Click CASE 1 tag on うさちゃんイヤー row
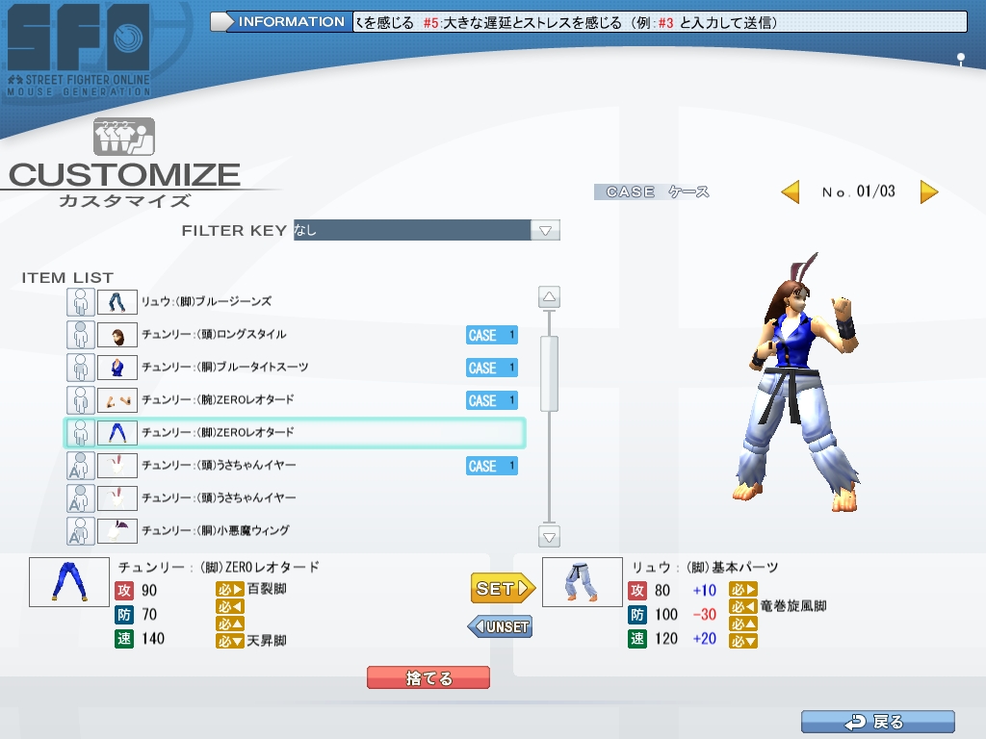The image size is (986, 739). pyautogui.click(x=492, y=466)
